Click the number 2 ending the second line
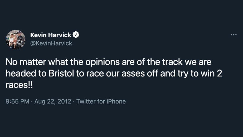This screenshot has height=137, width=243. (220, 74)
